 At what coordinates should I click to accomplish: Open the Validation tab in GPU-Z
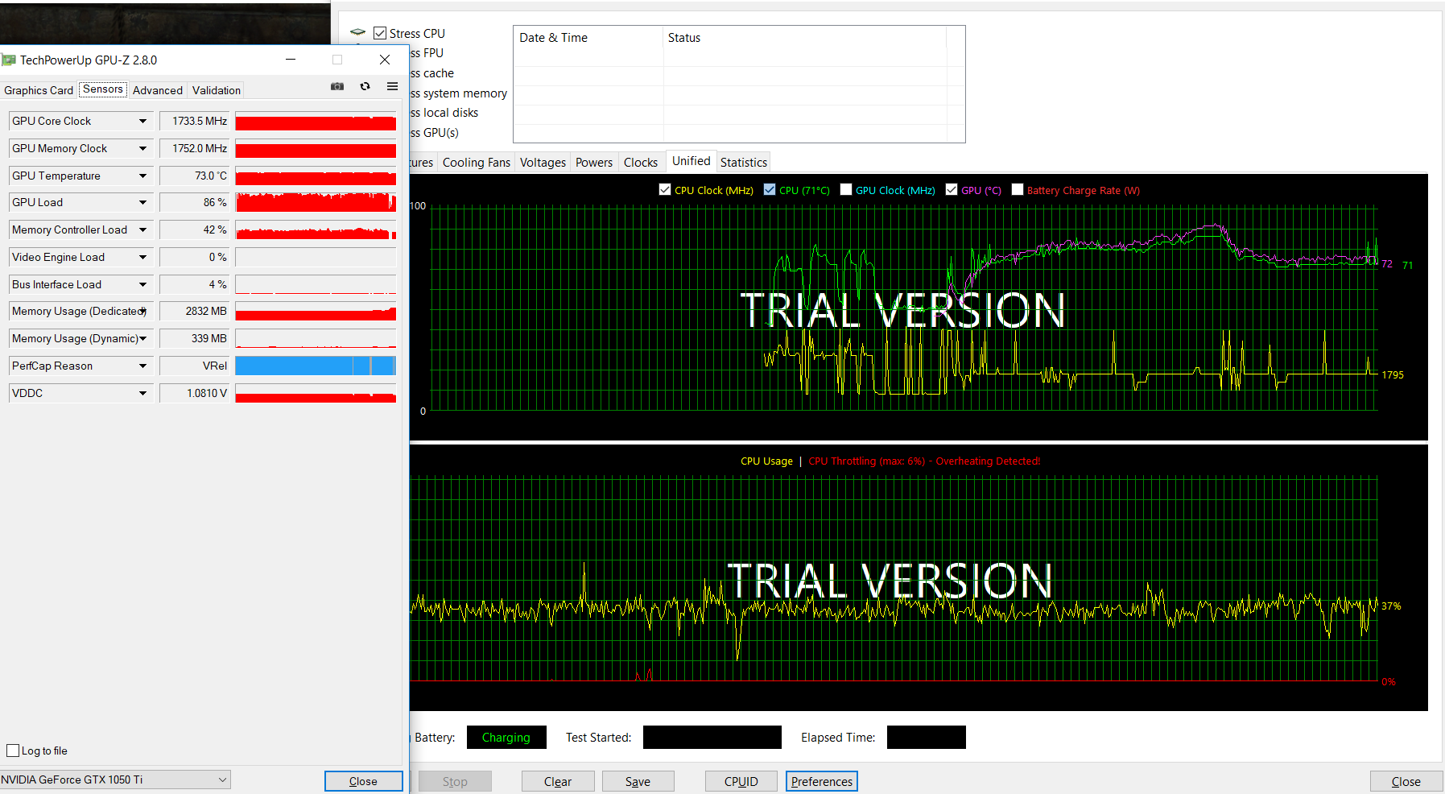(217, 90)
